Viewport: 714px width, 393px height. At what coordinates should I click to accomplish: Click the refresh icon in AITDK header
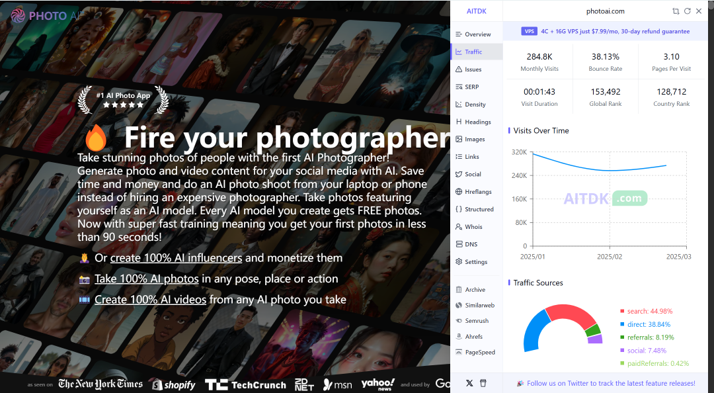coord(687,11)
